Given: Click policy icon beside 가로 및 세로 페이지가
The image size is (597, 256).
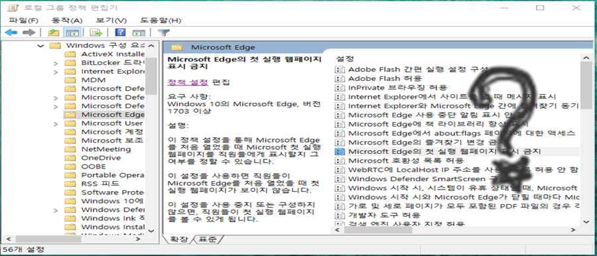Looking at the screenshot, I should pos(339,206).
